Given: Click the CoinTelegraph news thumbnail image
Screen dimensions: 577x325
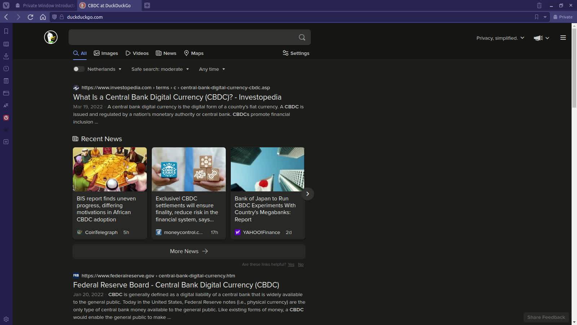Looking at the screenshot, I should tap(110, 169).
